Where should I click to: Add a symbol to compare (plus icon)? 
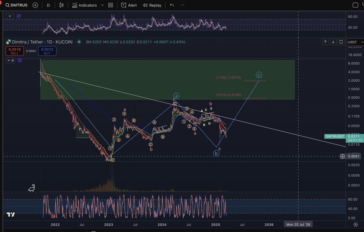click(x=35, y=5)
